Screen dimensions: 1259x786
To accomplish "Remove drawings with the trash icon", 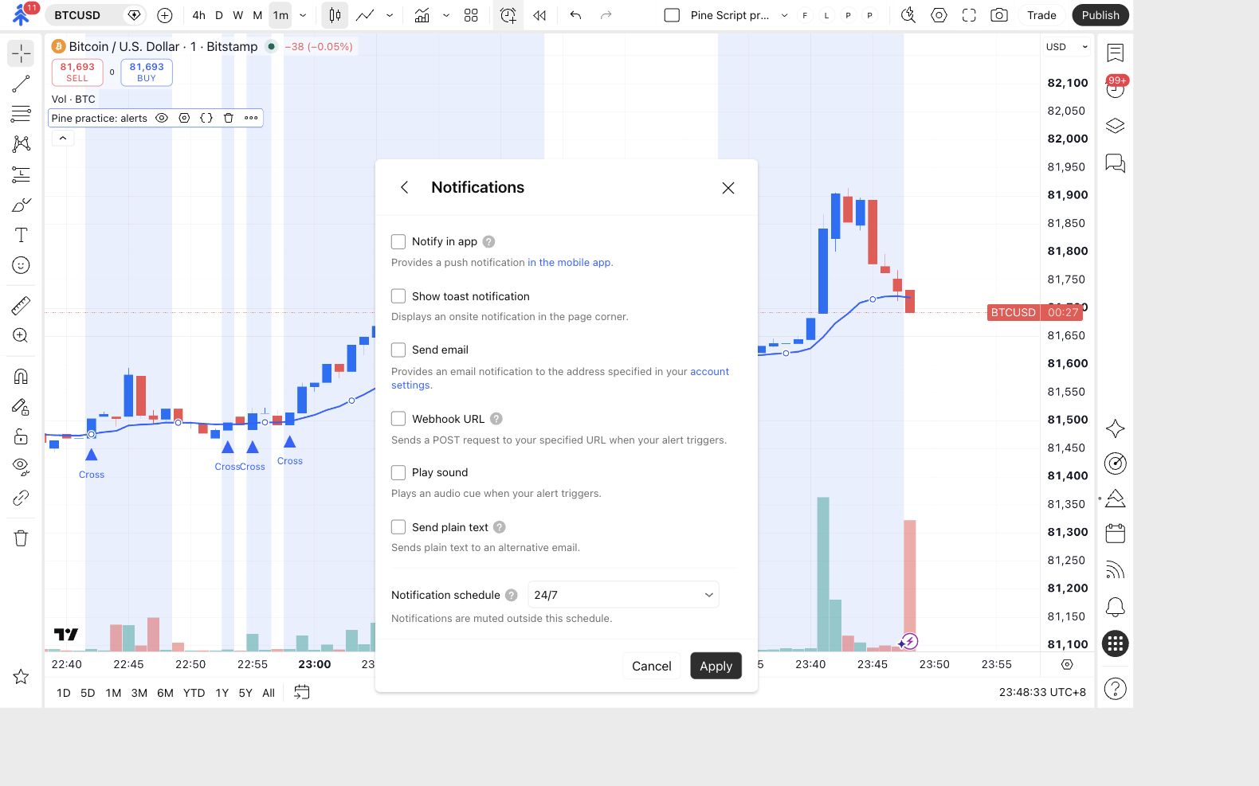I will click(x=21, y=538).
